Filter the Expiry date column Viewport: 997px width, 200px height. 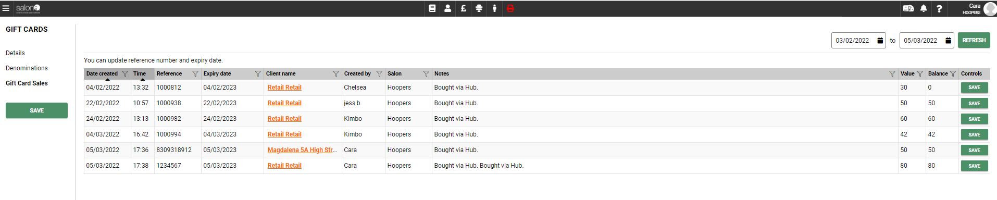(x=258, y=74)
